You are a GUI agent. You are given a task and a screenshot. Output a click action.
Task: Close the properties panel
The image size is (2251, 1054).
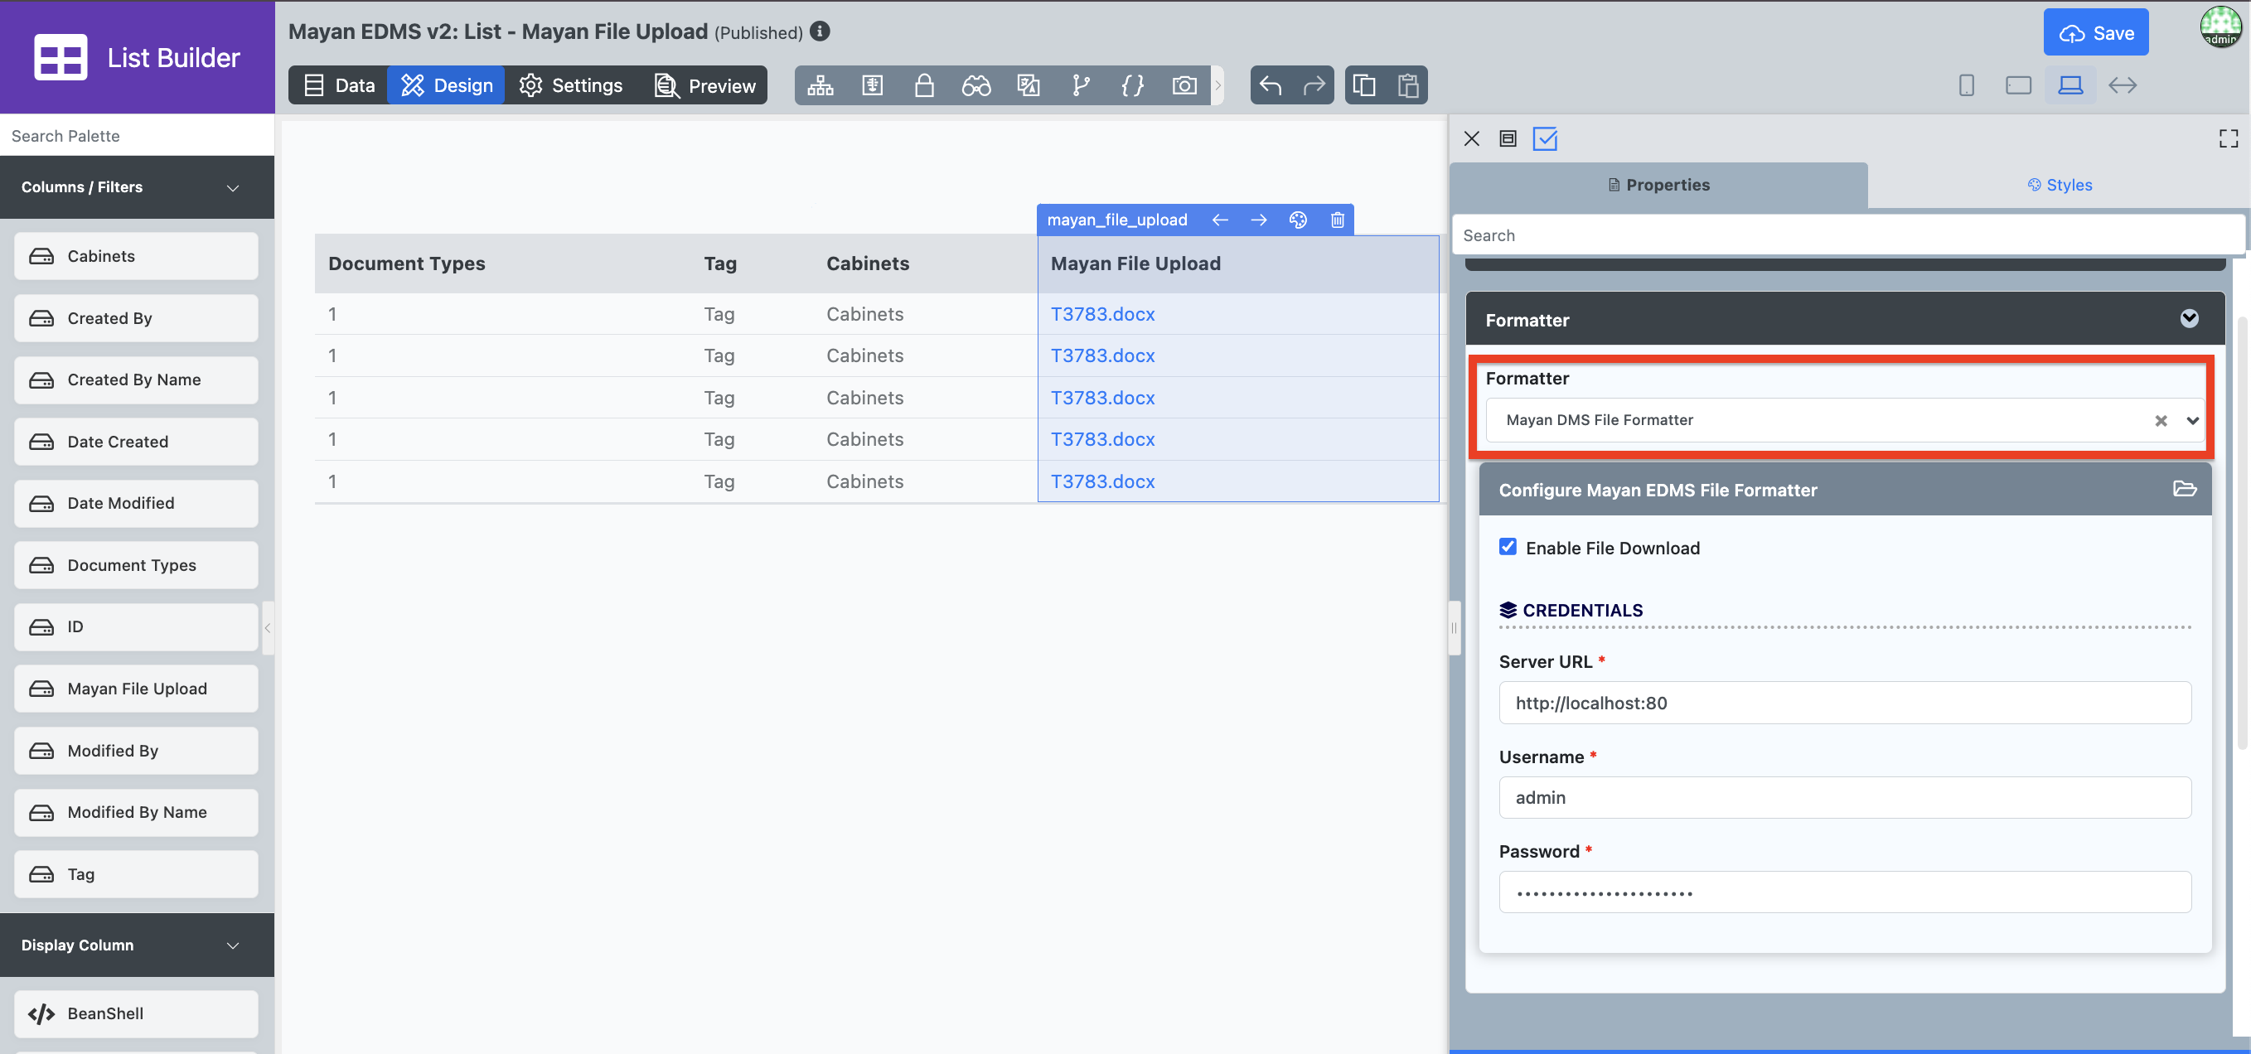point(1472,139)
